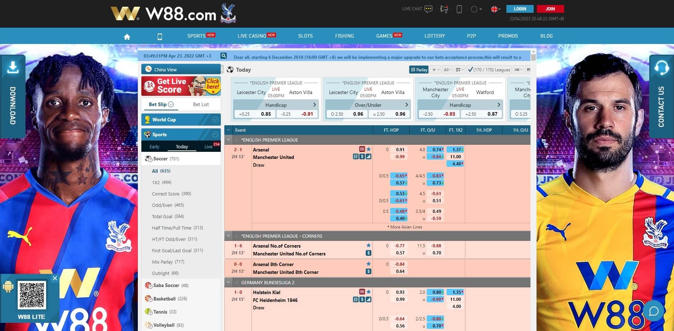Open the language flag dropdown
Screen dimensions: 674x331
click(495, 9)
